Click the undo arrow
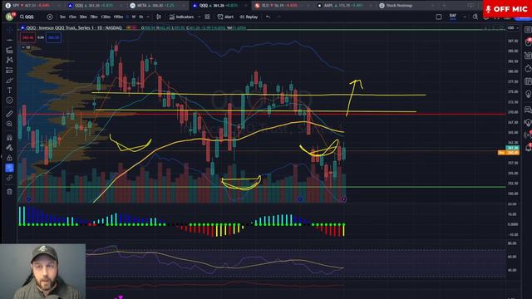532x299 pixels. (x=268, y=17)
